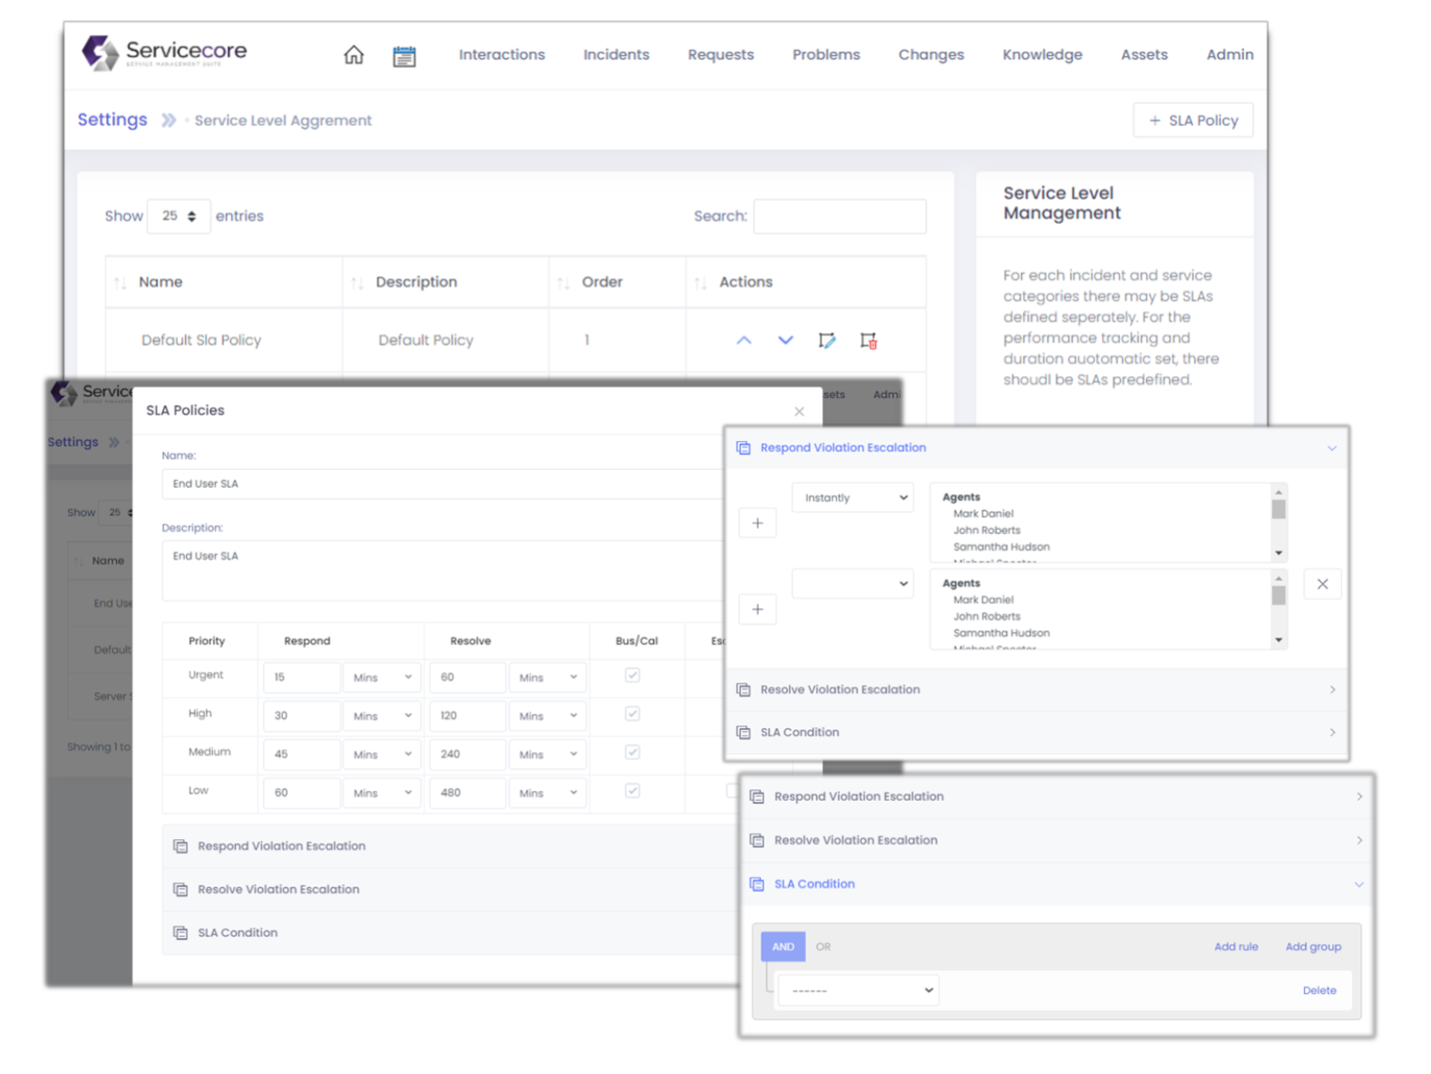Screen dimensions: 1431x1074
Task: Edit the Default Sla Policy
Action: 826,340
